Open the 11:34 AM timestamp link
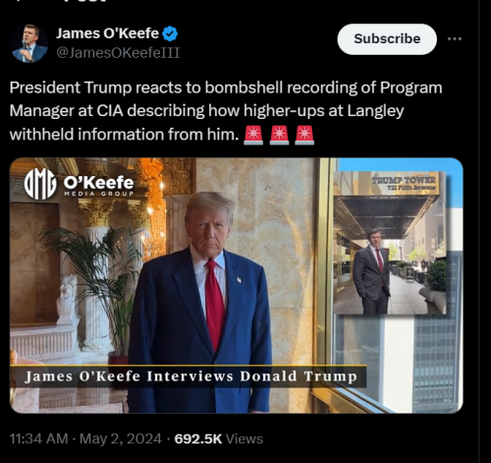Image resolution: width=491 pixels, height=463 pixels. 38,438
